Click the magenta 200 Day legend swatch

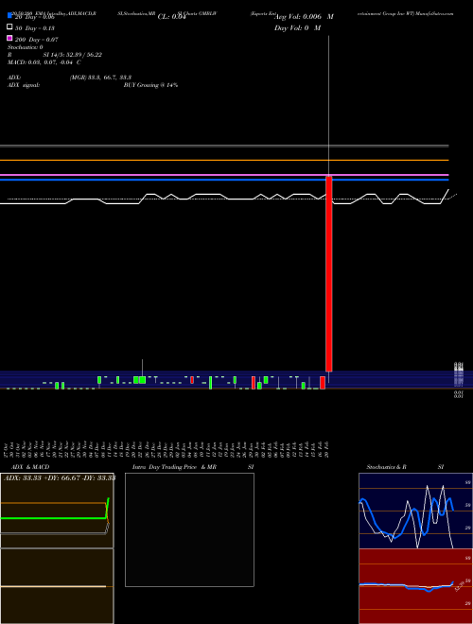(9, 38)
